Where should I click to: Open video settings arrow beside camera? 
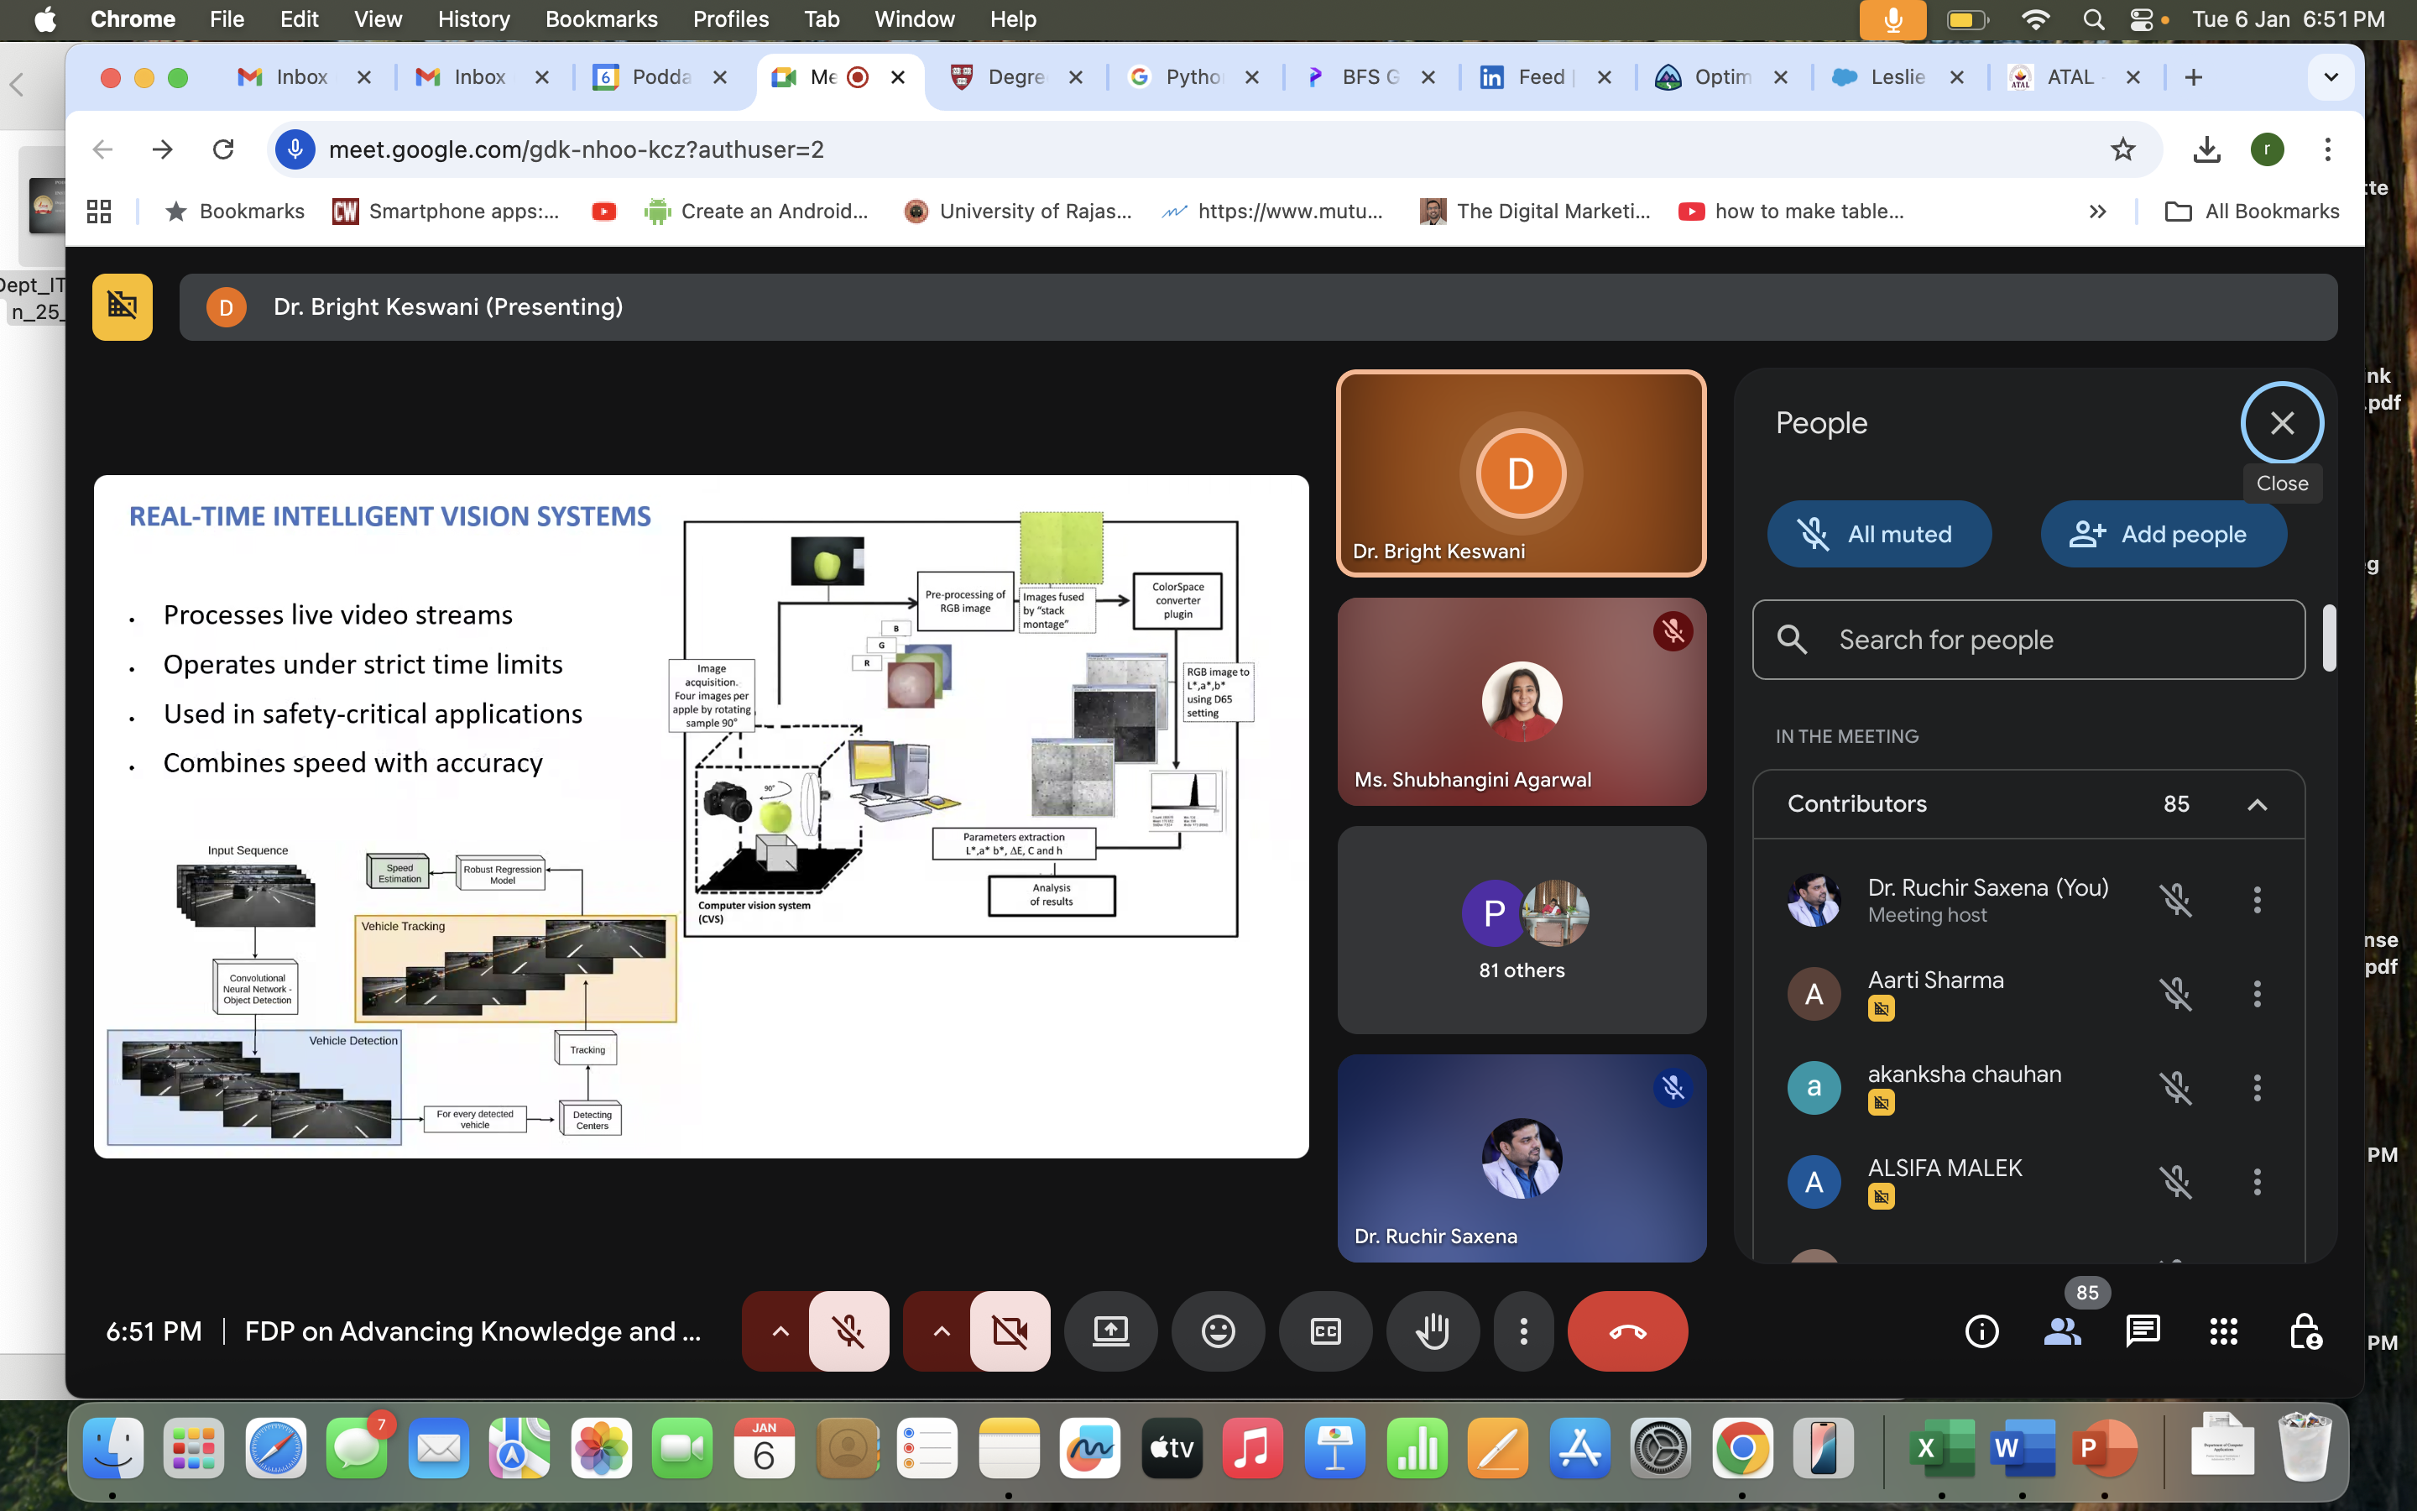point(941,1331)
